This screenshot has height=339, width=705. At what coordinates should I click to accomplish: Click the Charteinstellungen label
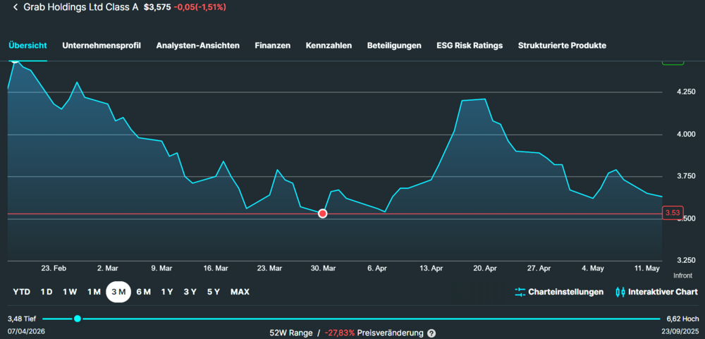point(565,292)
